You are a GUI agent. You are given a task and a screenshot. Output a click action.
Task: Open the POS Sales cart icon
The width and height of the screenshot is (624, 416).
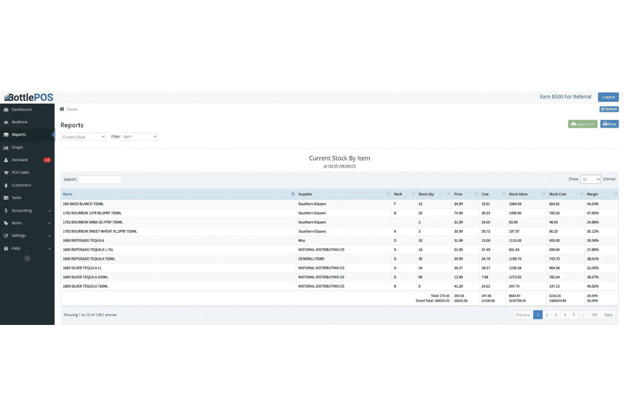coord(6,172)
